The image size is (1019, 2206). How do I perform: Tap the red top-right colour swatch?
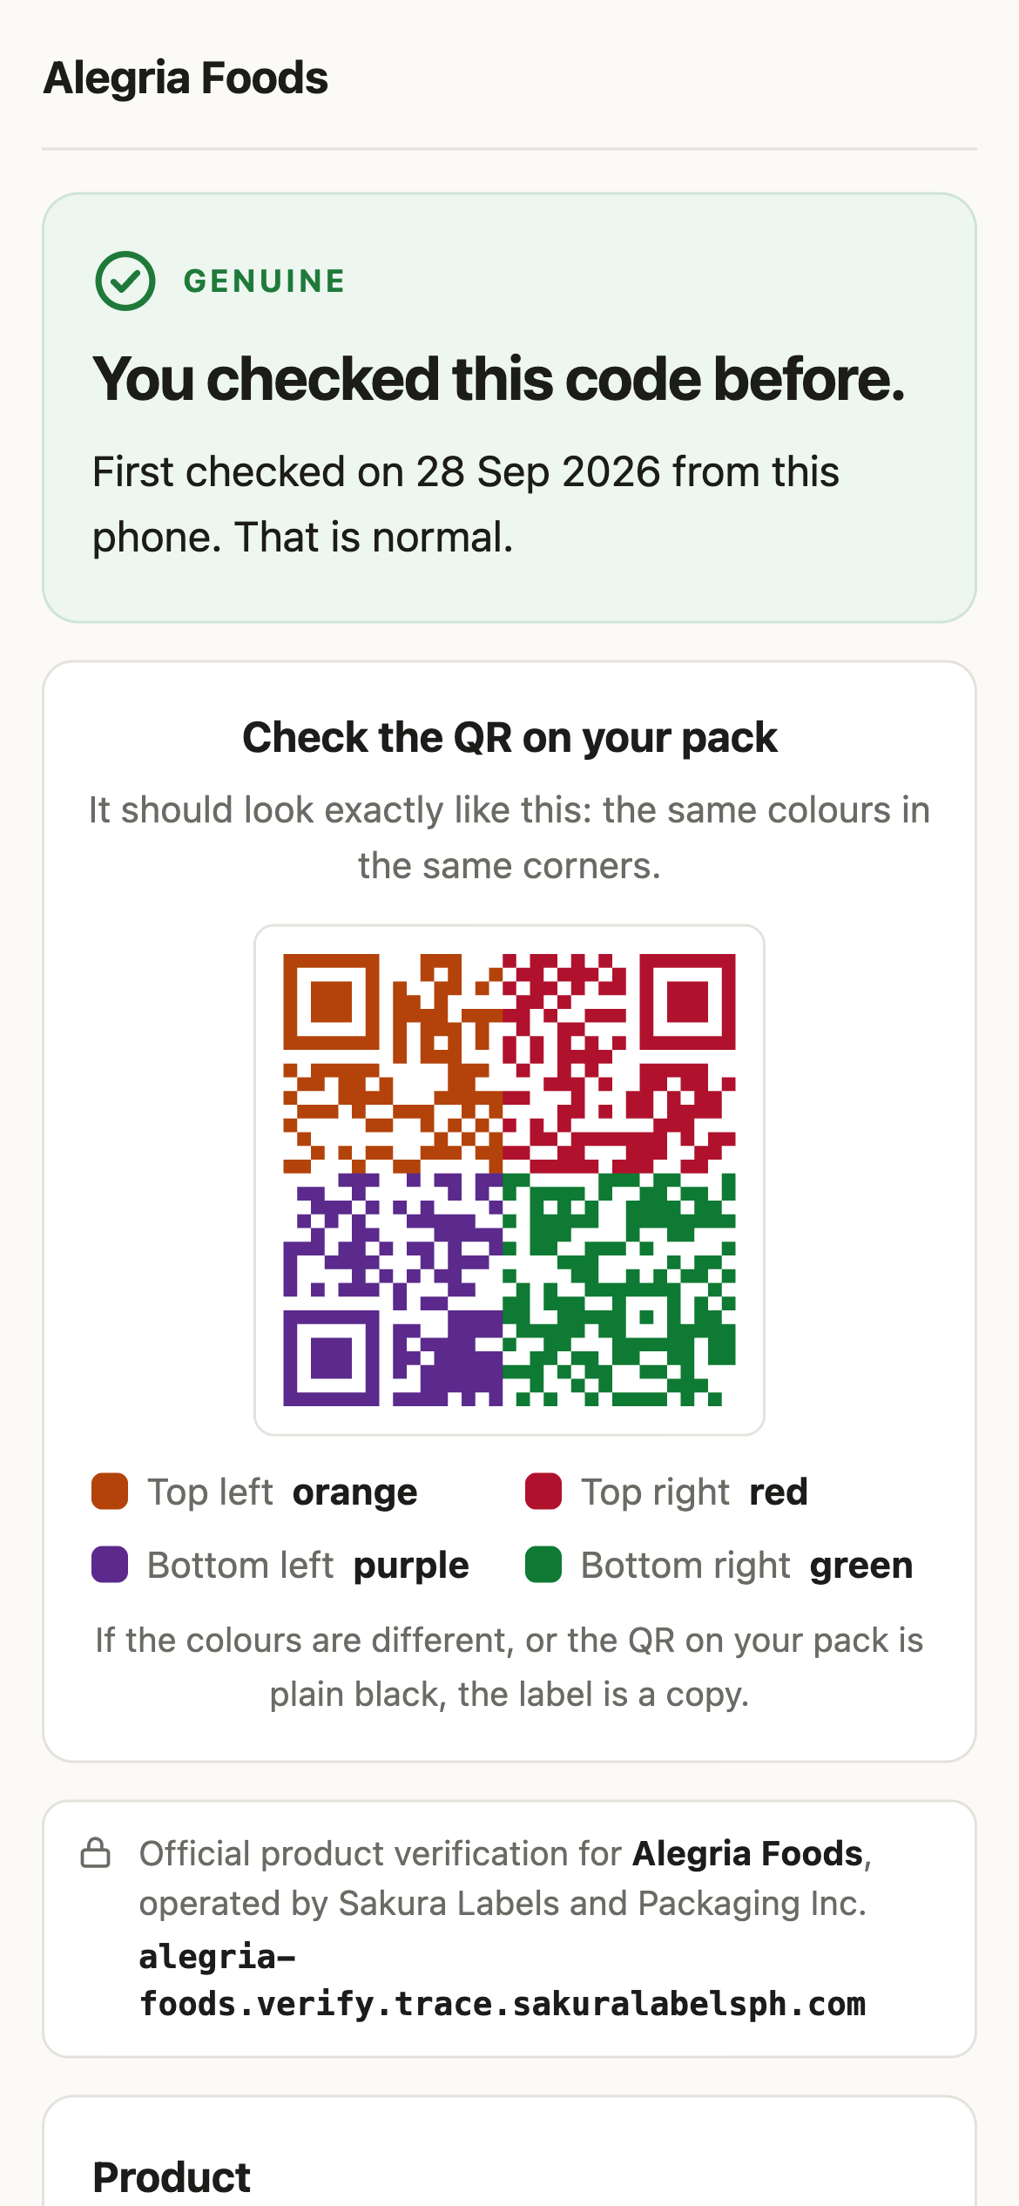[x=543, y=1491]
